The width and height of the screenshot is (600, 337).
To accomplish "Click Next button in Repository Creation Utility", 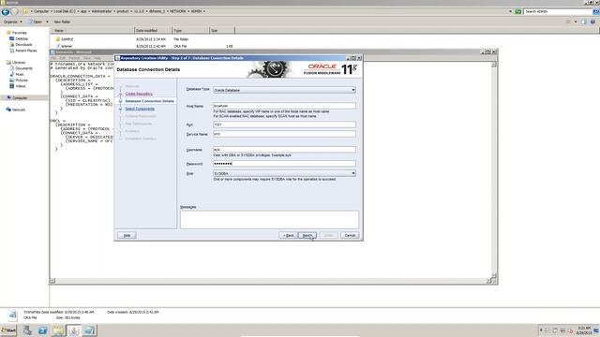I will [307, 235].
